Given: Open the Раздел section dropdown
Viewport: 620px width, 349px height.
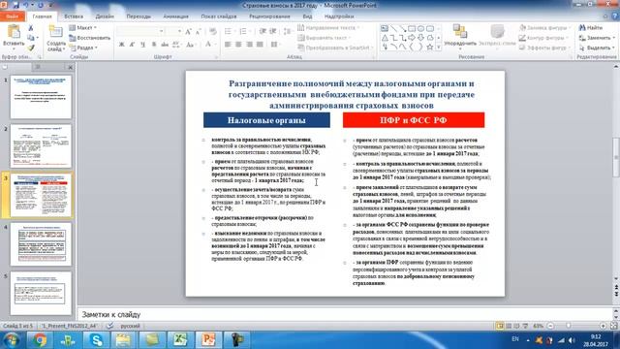Looking at the screenshot, I should pos(83,48).
